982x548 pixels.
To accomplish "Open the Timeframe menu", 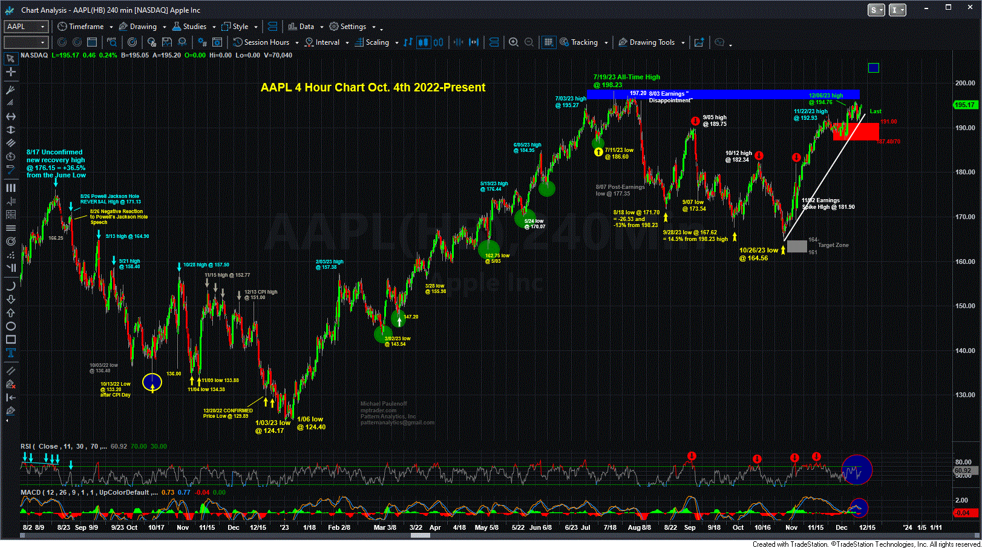I will point(80,27).
